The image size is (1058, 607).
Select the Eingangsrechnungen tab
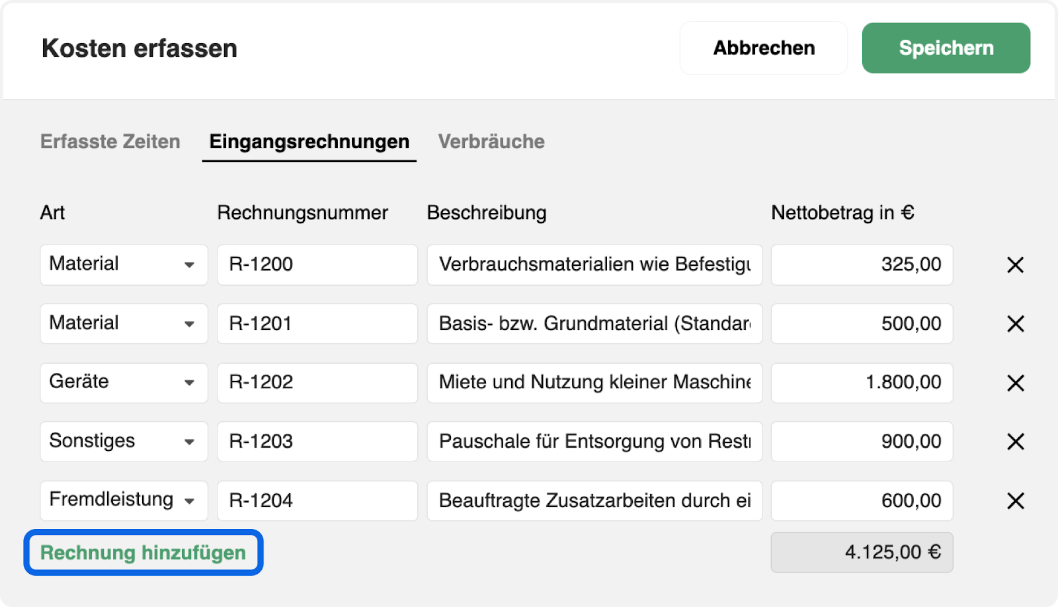pyautogui.click(x=309, y=142)
